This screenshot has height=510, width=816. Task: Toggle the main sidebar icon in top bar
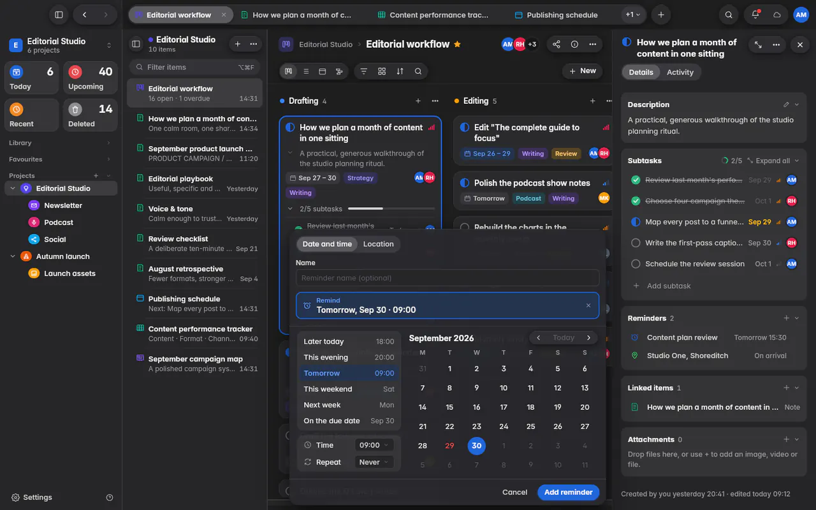59,15
